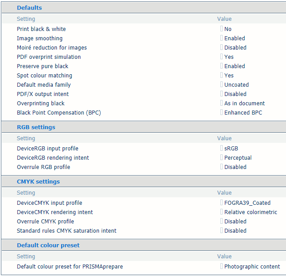Click the icon beside Moiré reduction Disabled value
Screen dimensions: 286x276
point(221,47)
